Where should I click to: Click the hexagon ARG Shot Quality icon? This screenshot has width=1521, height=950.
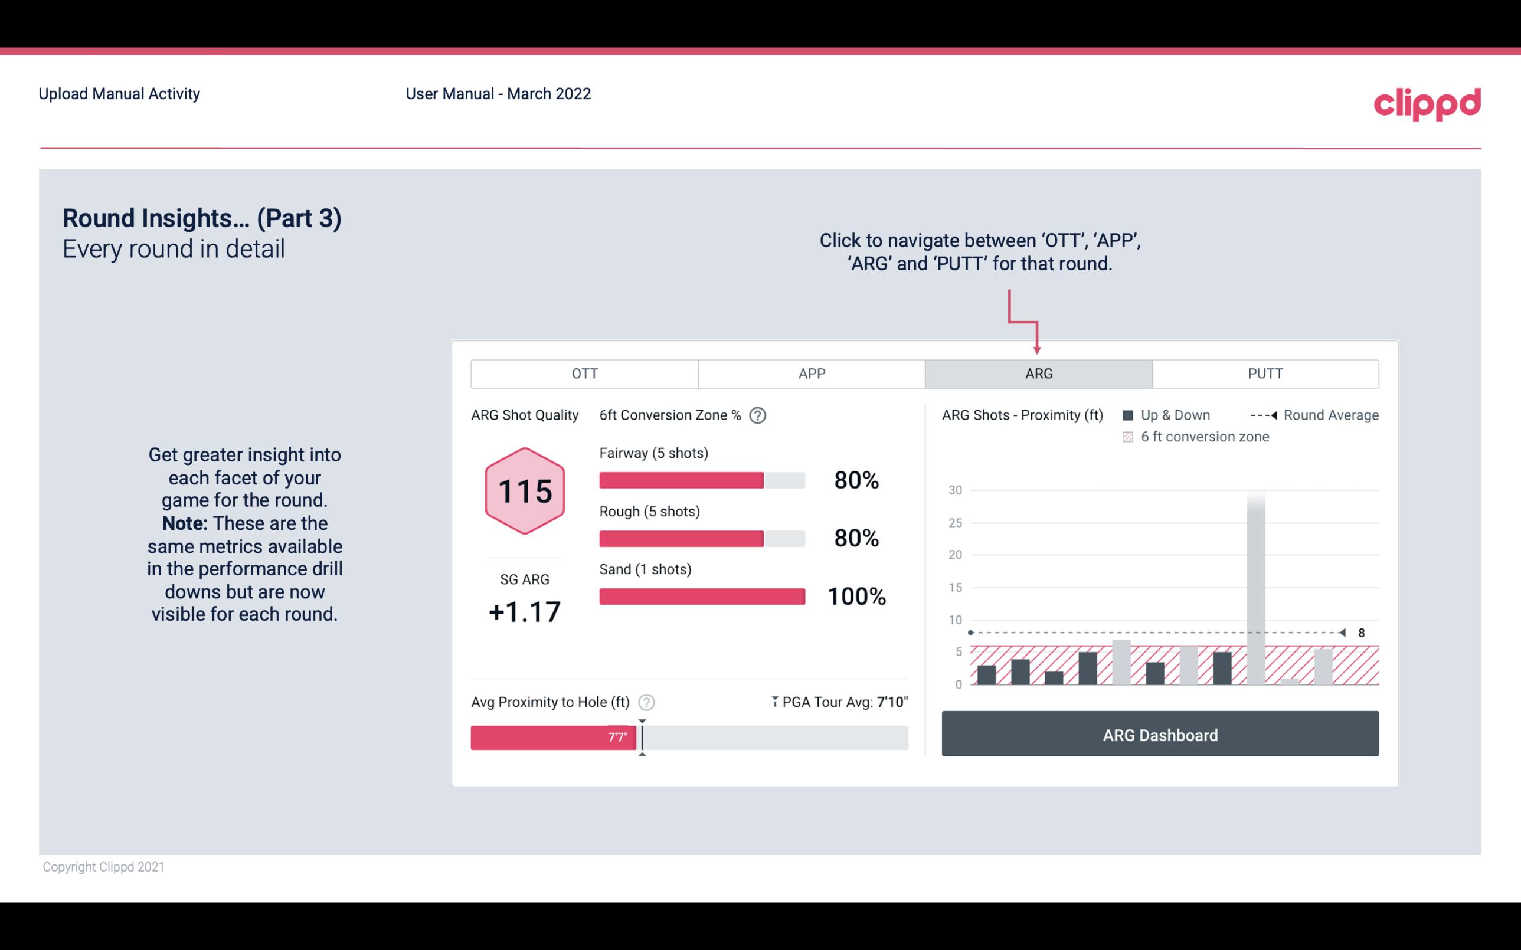524,490
